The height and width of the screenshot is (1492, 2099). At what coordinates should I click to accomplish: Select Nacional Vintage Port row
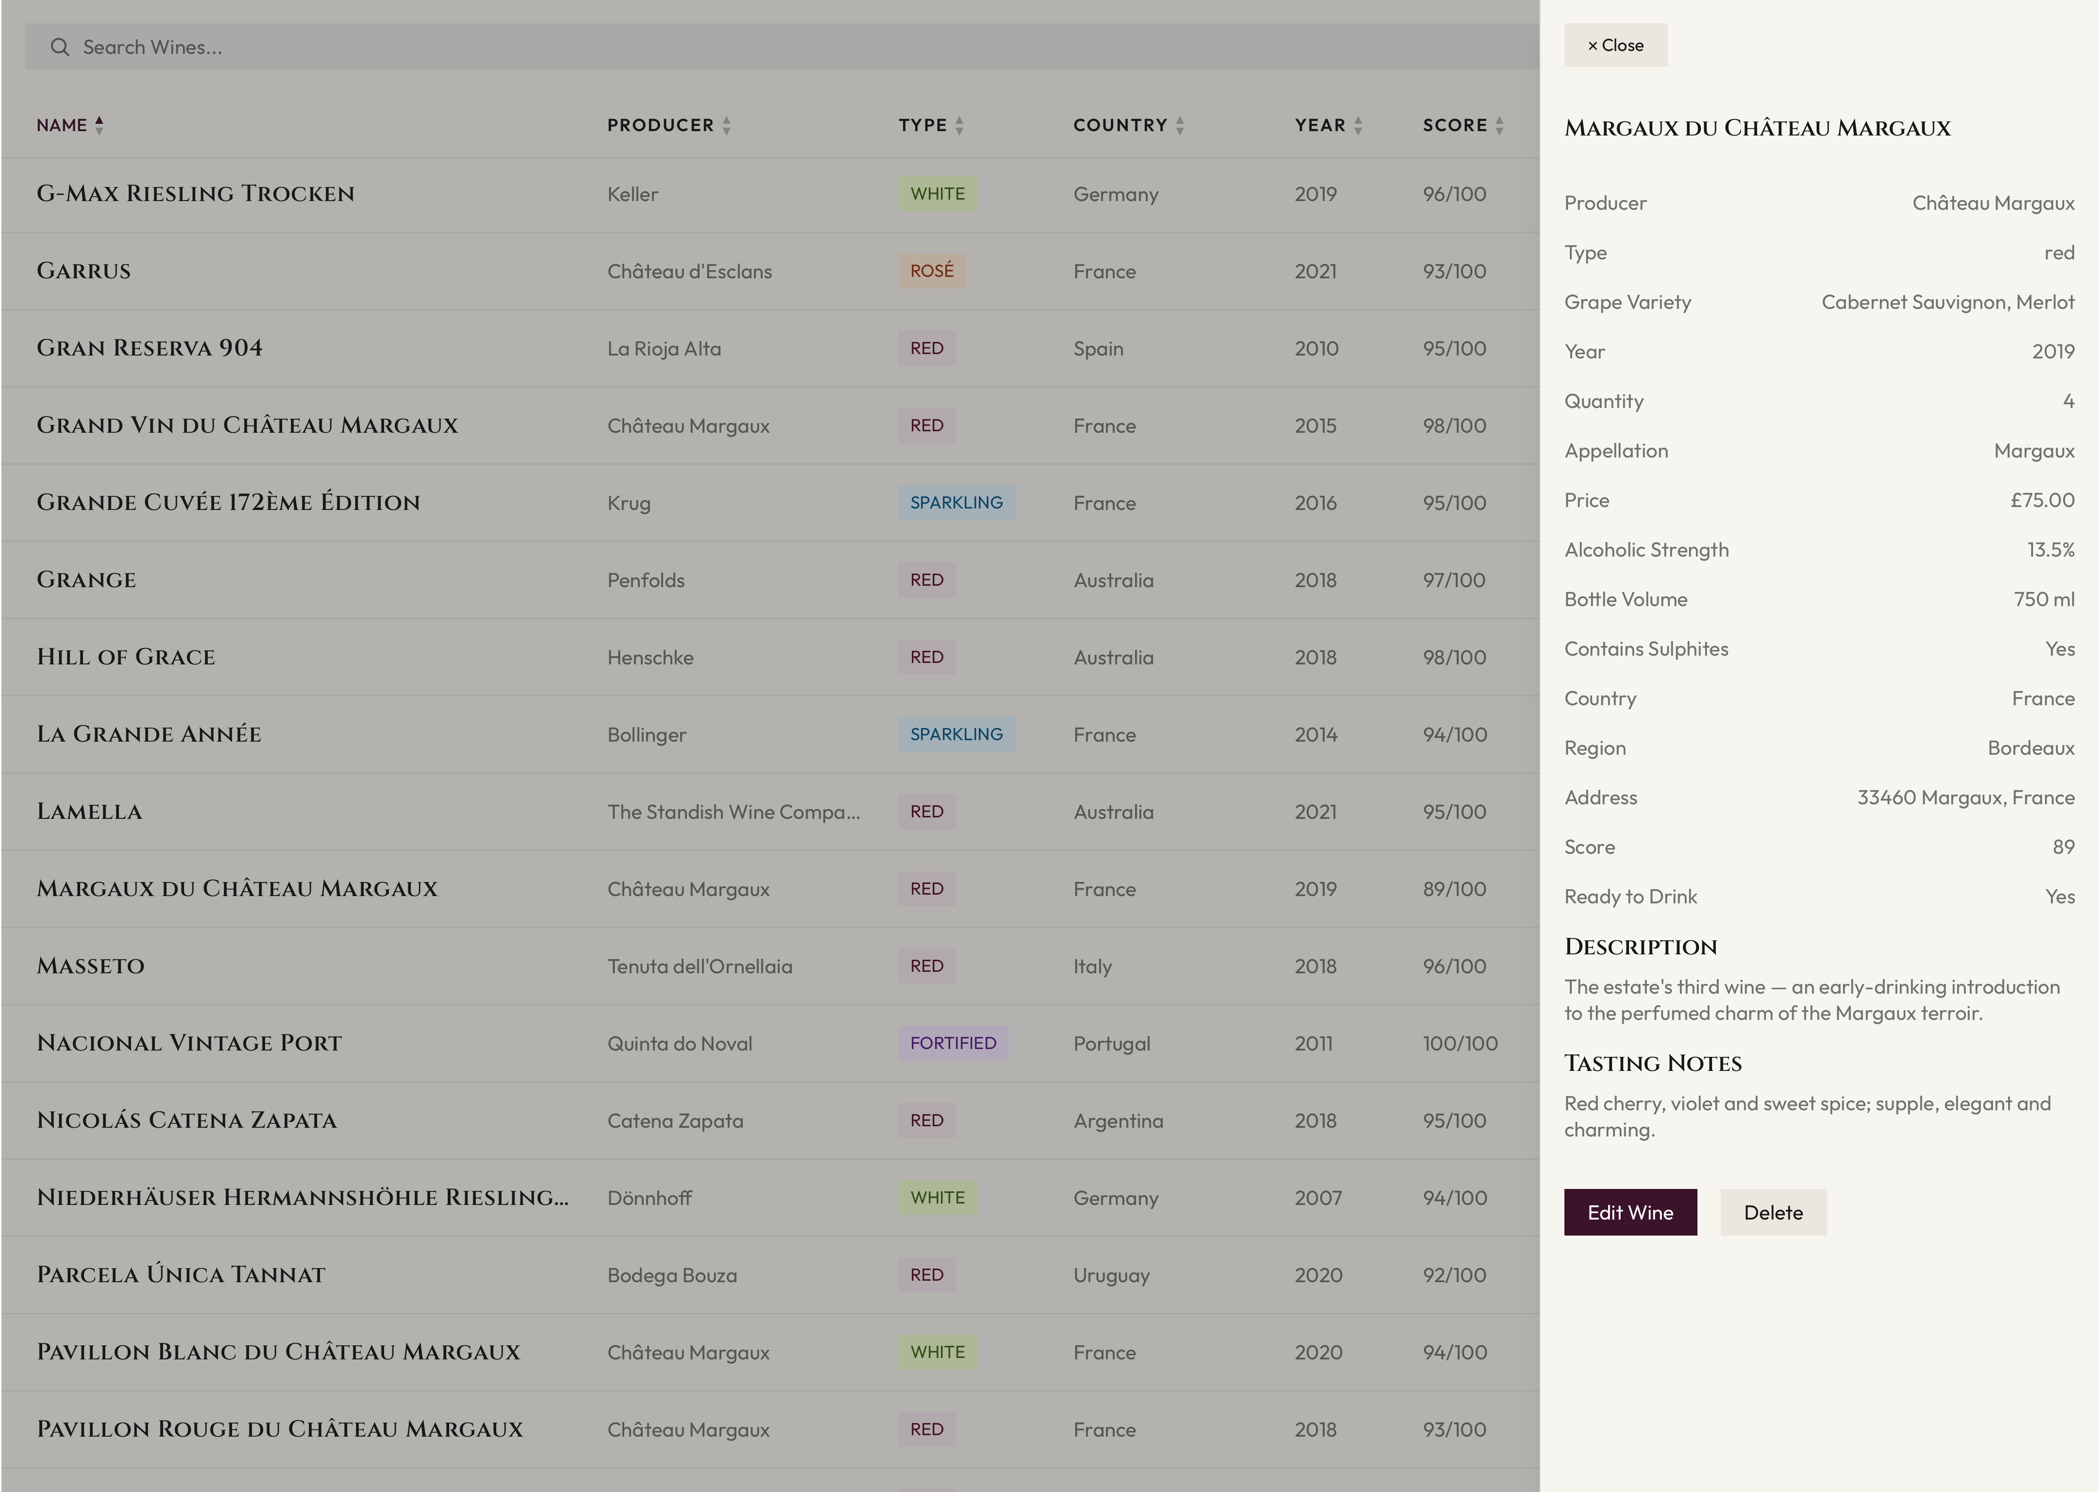click(x=770, y=1043)
